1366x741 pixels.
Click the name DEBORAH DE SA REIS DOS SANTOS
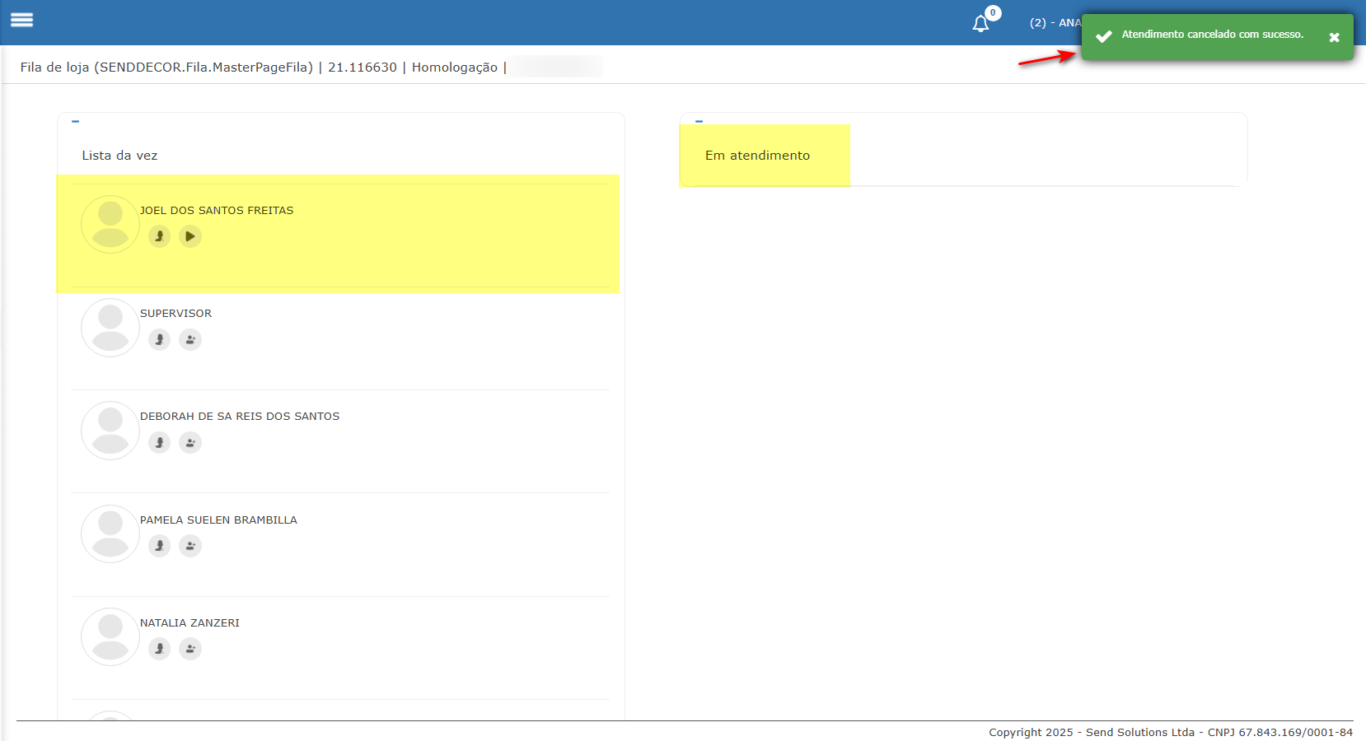pos(240,417)
